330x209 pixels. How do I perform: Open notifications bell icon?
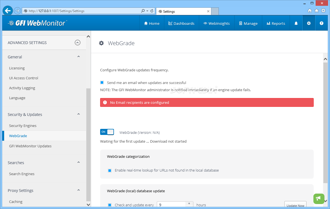tap(296, 23)
